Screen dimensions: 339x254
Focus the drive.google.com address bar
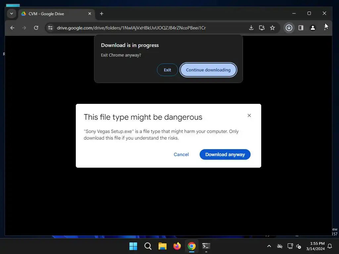tap(131, 28)
